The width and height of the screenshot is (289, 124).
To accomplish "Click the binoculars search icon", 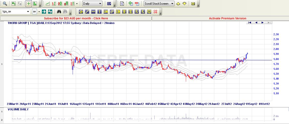I will (x=59, y=12).
